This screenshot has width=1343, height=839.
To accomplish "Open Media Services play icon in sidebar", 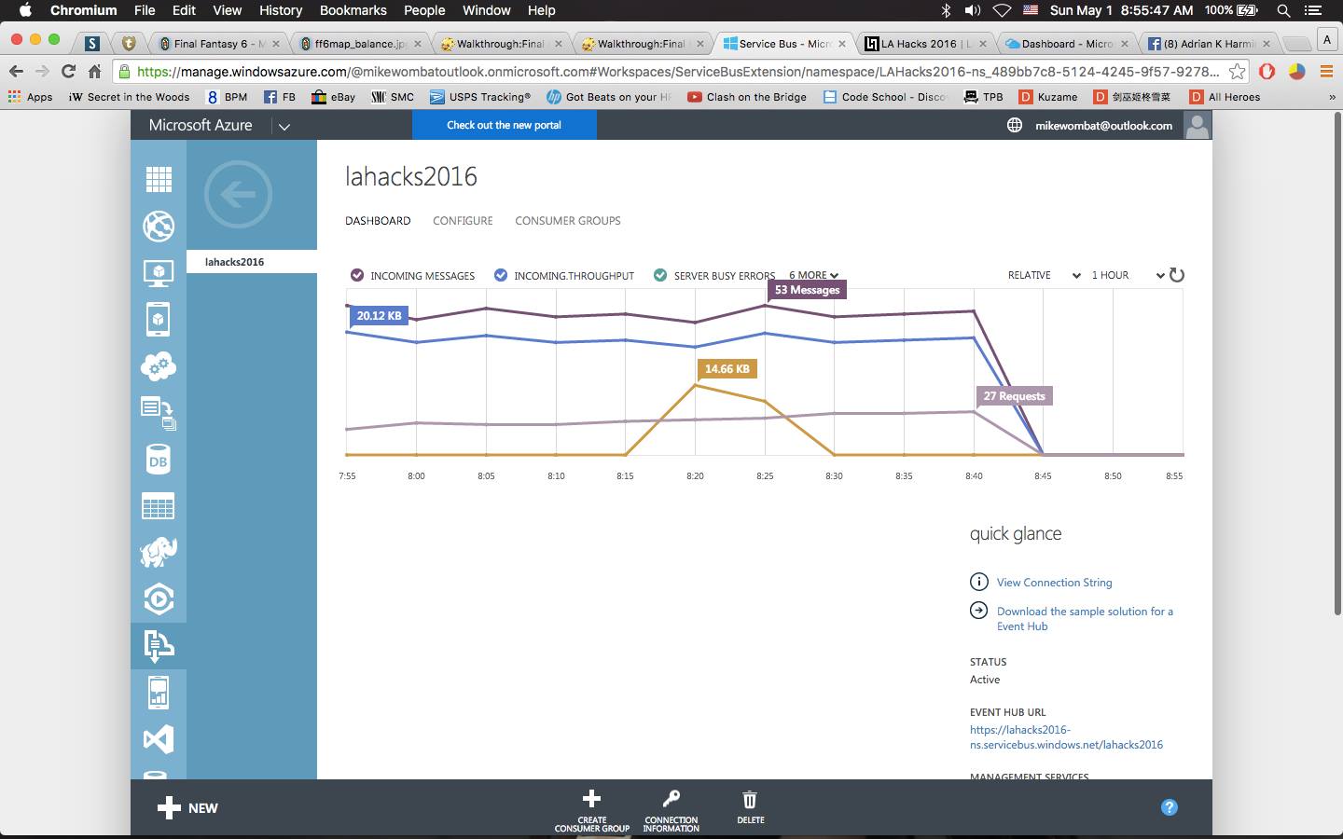I will pos(159,598).
